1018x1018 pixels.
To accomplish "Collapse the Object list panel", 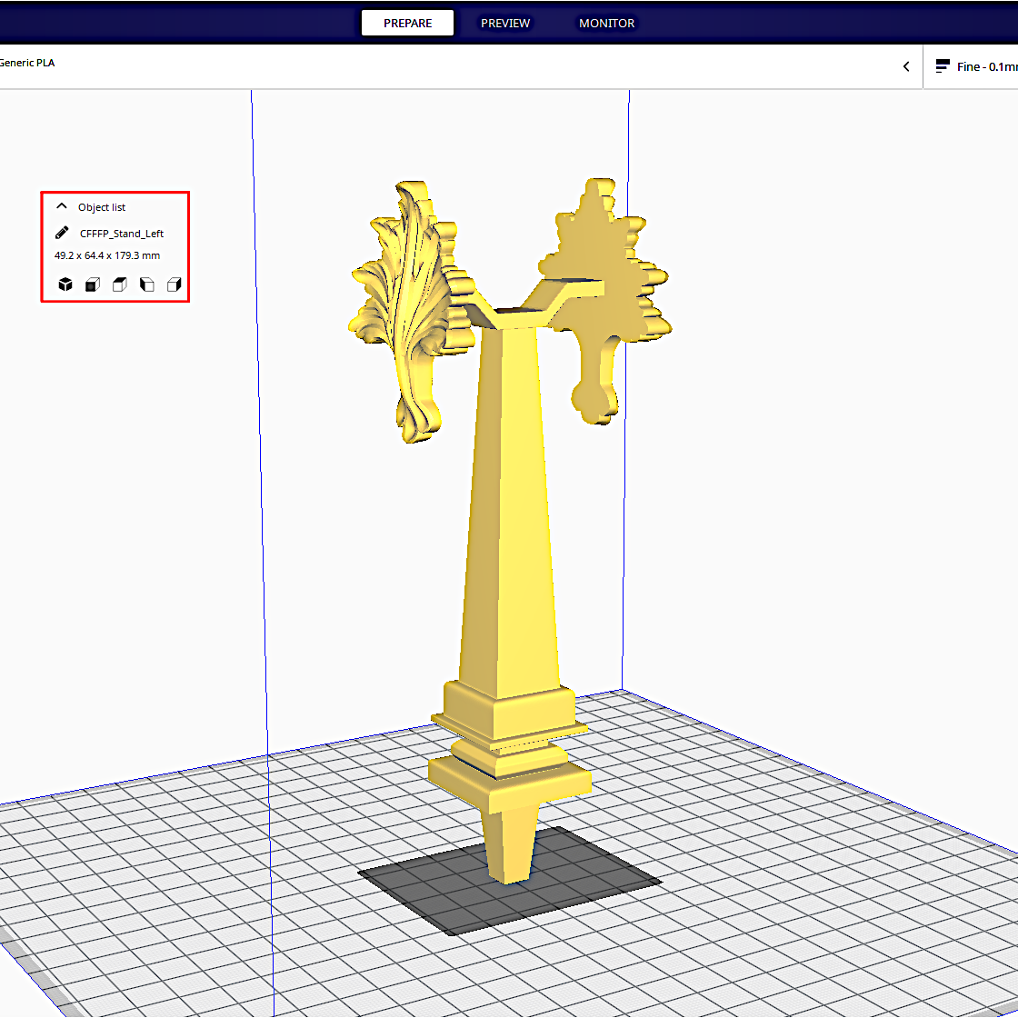I will coord(62,205).
